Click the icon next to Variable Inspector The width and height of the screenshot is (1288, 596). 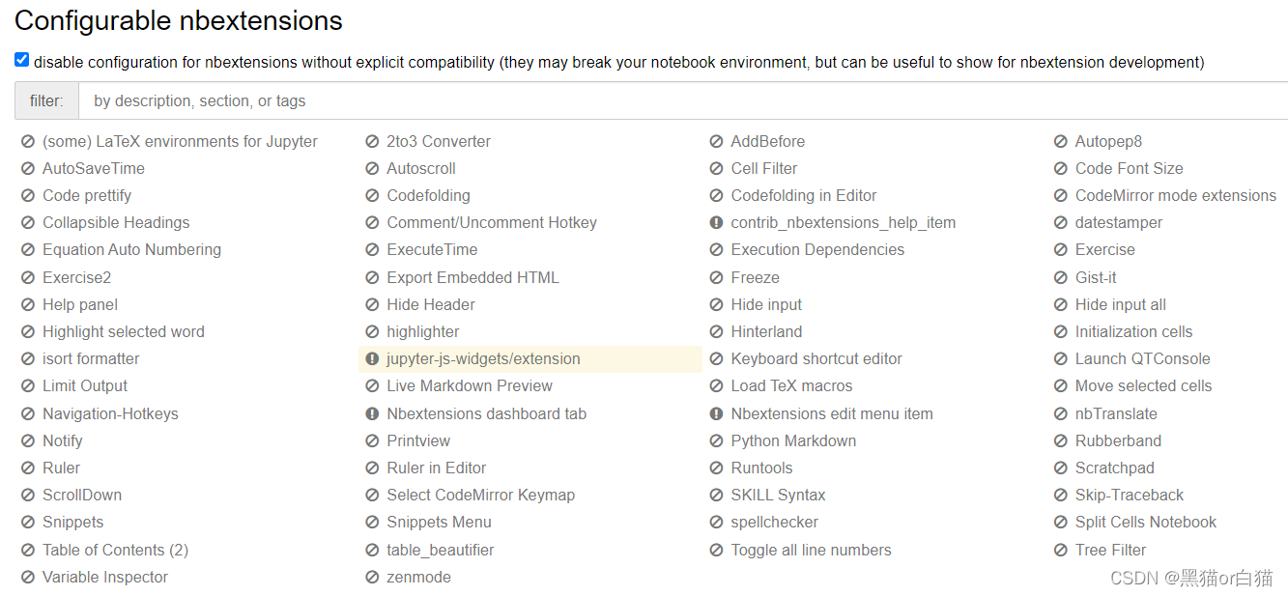pyautogui.click(x=28, y=578)
